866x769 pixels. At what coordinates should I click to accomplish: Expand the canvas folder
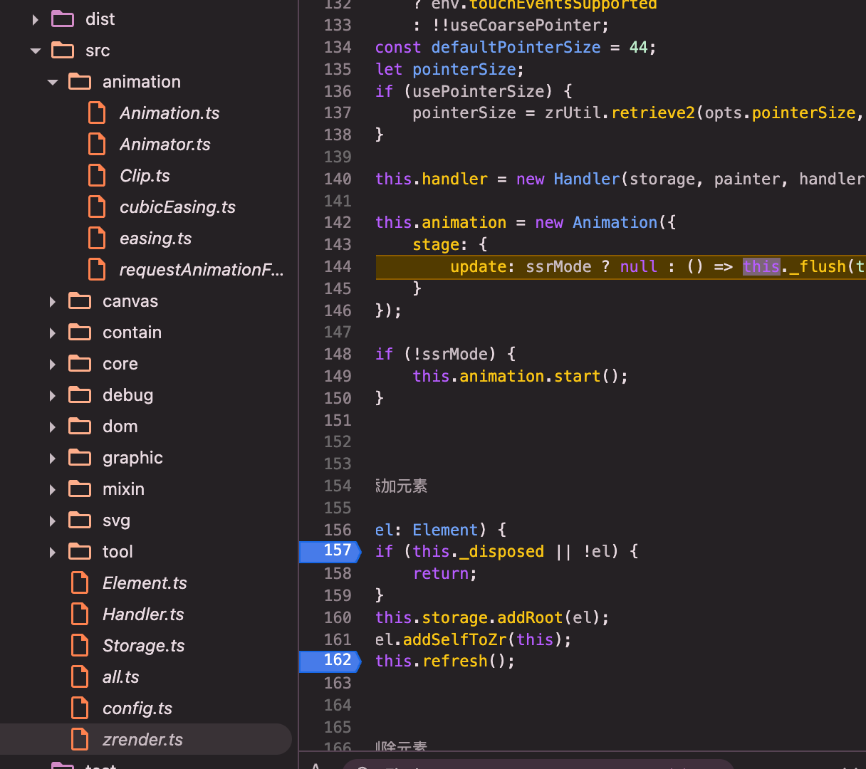(x=53, y=301)
